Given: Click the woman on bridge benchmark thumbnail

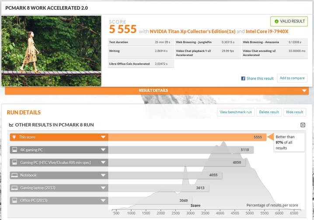Looking at the screenshot, I should click(51, 51).
